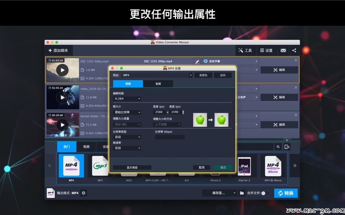
Task: Play the astronaut video_2018-03-19 thumbnail
Action: tap(62, 97)
